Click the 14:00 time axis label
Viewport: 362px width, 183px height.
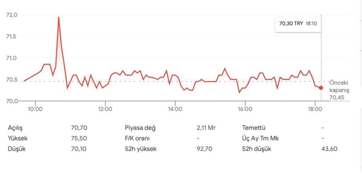(175, 109)
